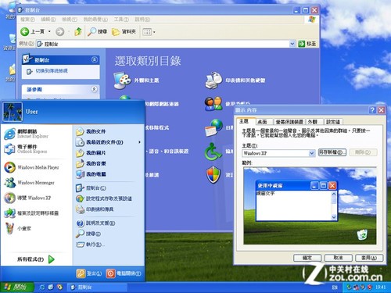Click the User account picture in Start menu

click(x=13, y=112)
